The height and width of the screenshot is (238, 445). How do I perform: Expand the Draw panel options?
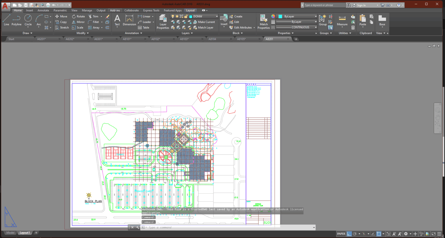click(x=27, y=33)
